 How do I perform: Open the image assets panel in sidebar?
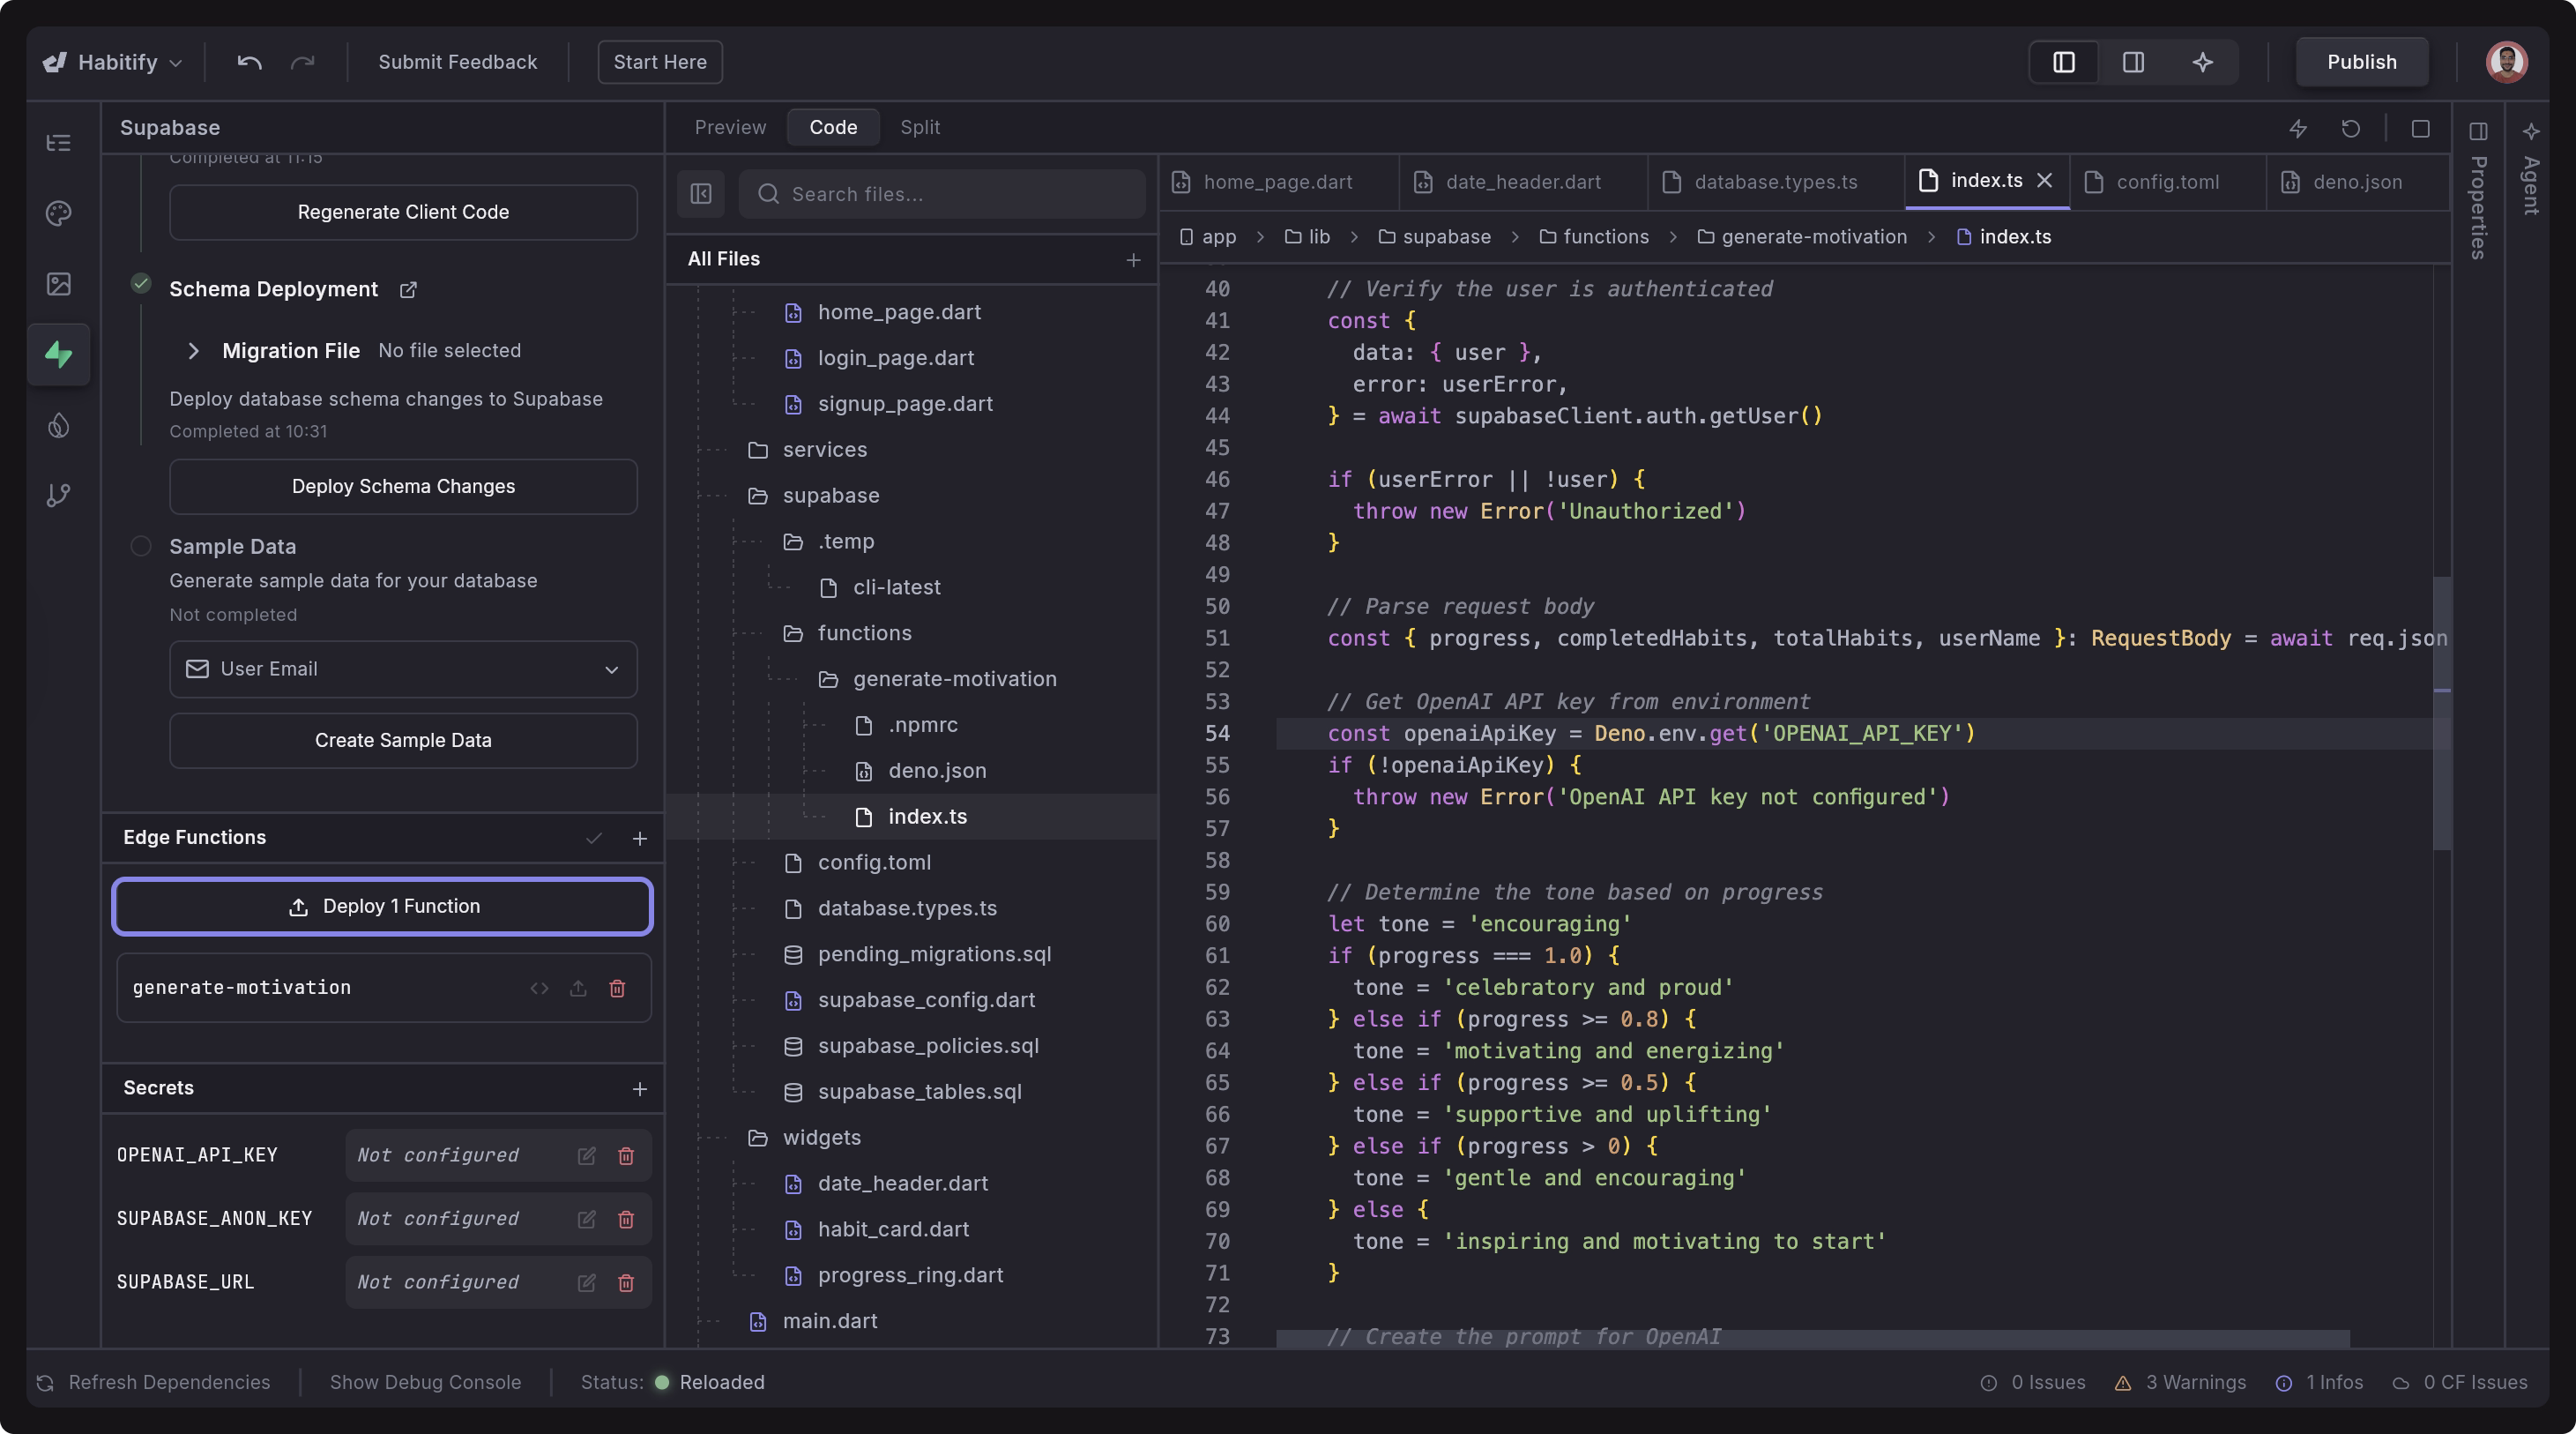pos(58,283)
